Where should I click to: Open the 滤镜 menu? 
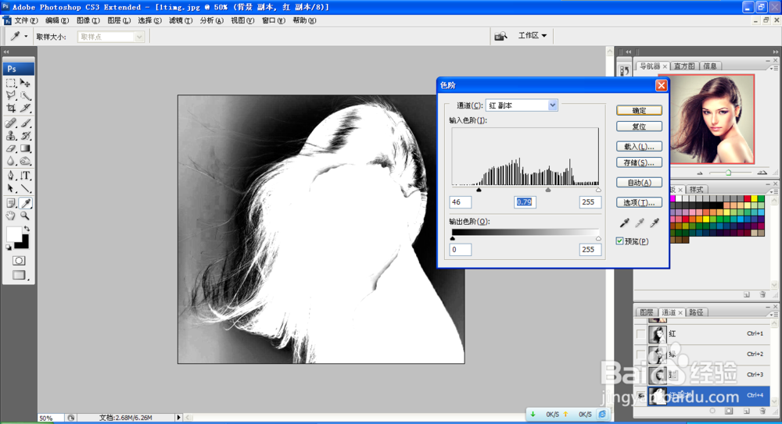181,20
